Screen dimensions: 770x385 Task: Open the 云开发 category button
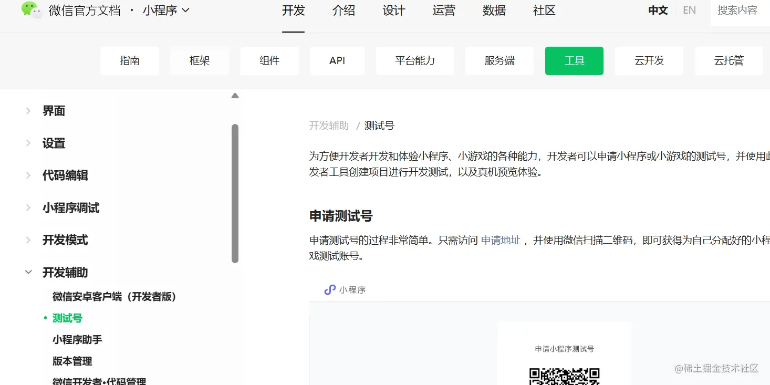(x=649, y=61)
